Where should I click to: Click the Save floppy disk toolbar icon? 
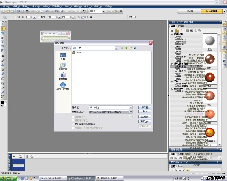[x=12, y=11]
